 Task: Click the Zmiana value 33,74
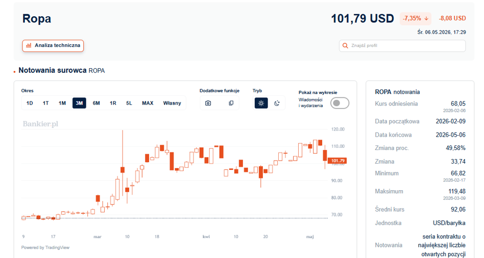(x=458, y=162)
